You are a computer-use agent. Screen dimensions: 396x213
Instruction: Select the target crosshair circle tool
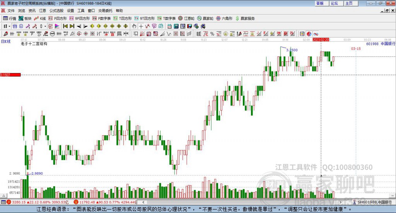click(79, 34)
